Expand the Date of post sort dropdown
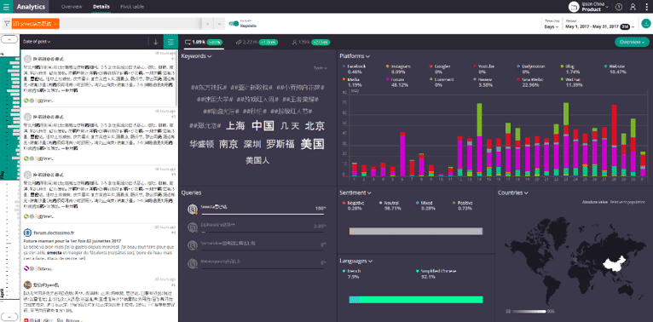The image size is (653, 322). coord(37,42)
